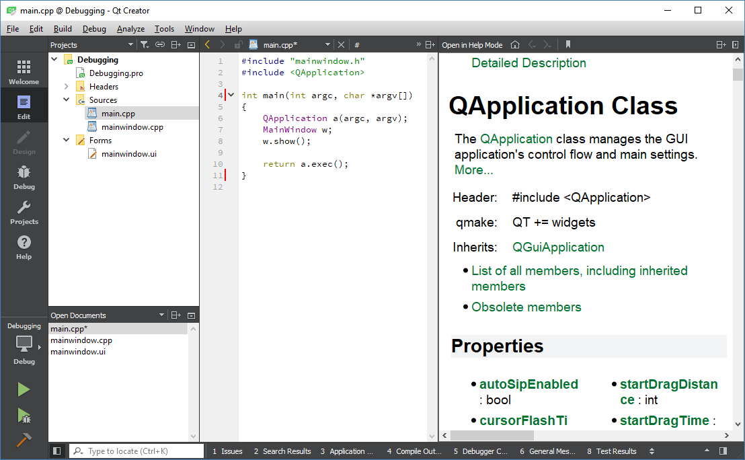
Task: Expand the Headers folder
Action: point(67,87)
